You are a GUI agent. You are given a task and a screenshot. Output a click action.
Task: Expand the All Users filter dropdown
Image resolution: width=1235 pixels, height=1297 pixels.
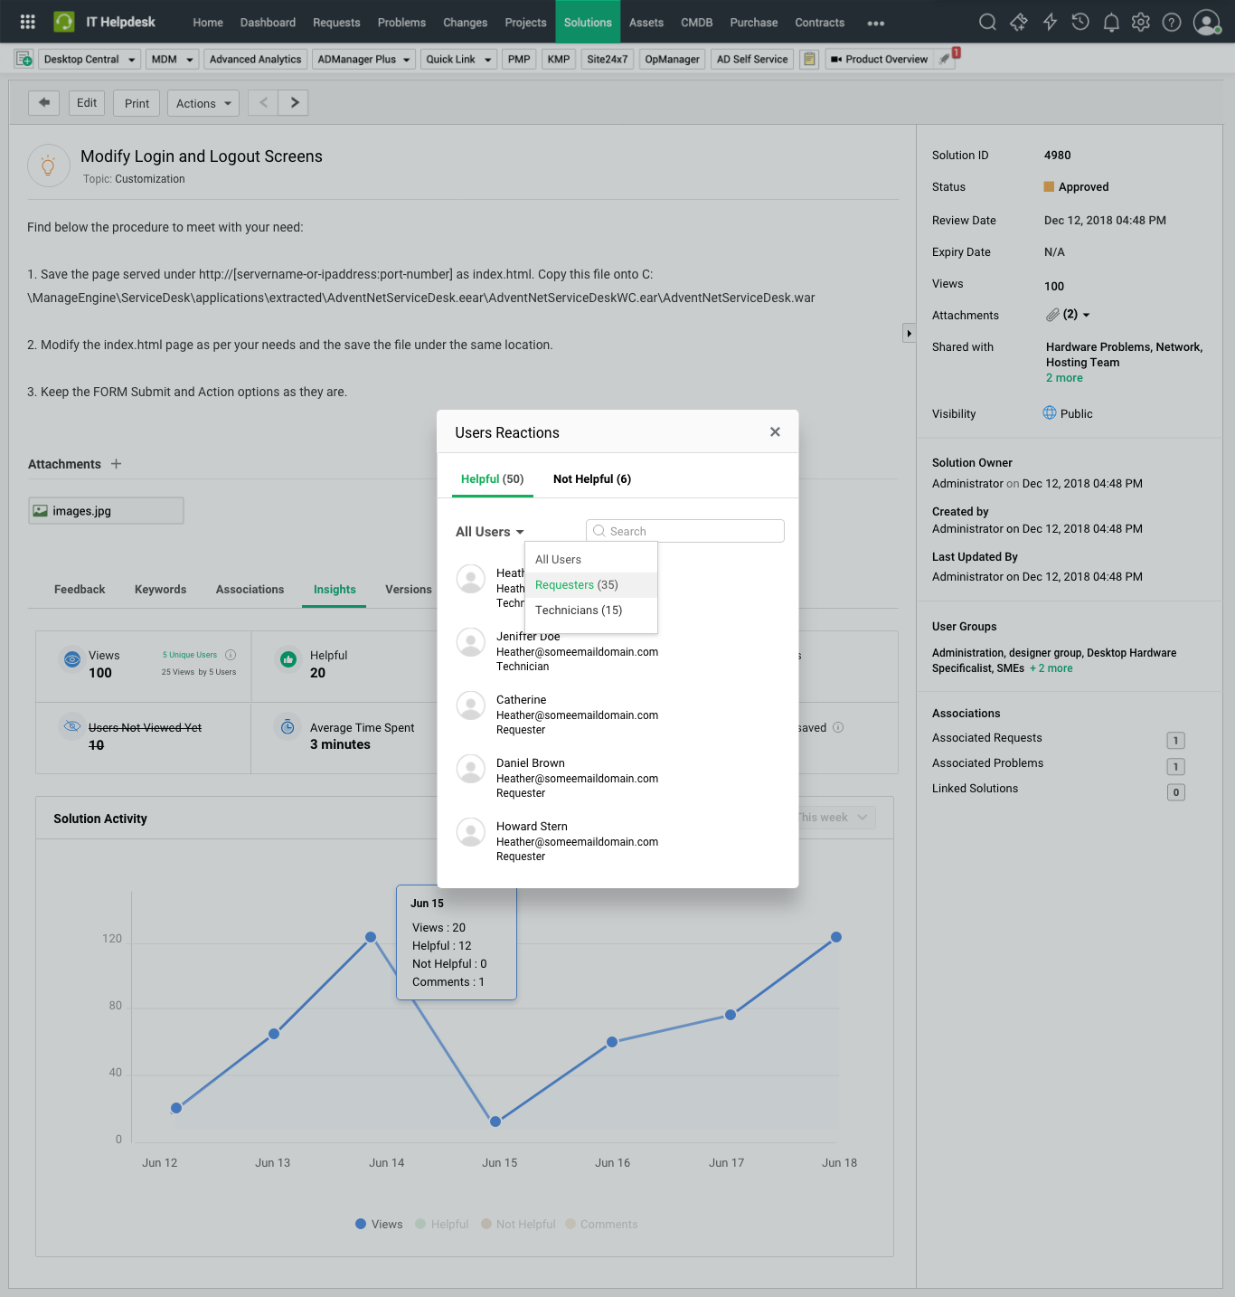[x=489, y=532]
